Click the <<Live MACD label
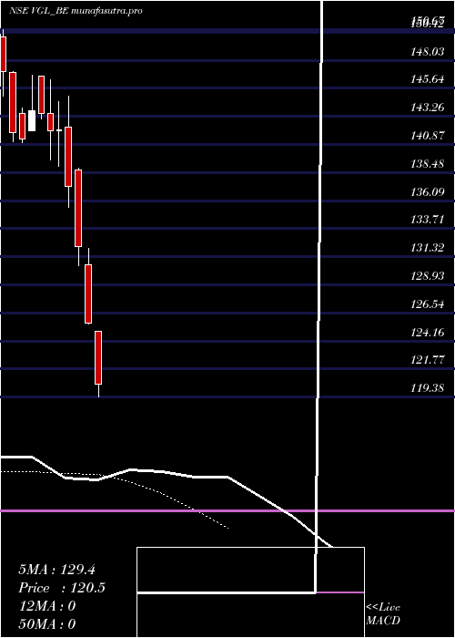This screenshot has width=455, height=638. pos(383,613)
